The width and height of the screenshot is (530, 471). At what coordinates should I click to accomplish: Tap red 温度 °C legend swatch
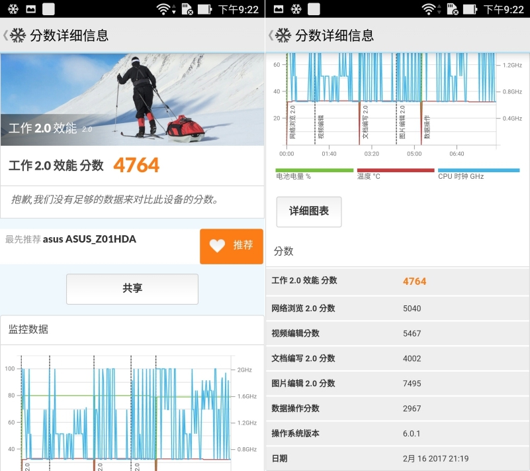tap(396, 170)
